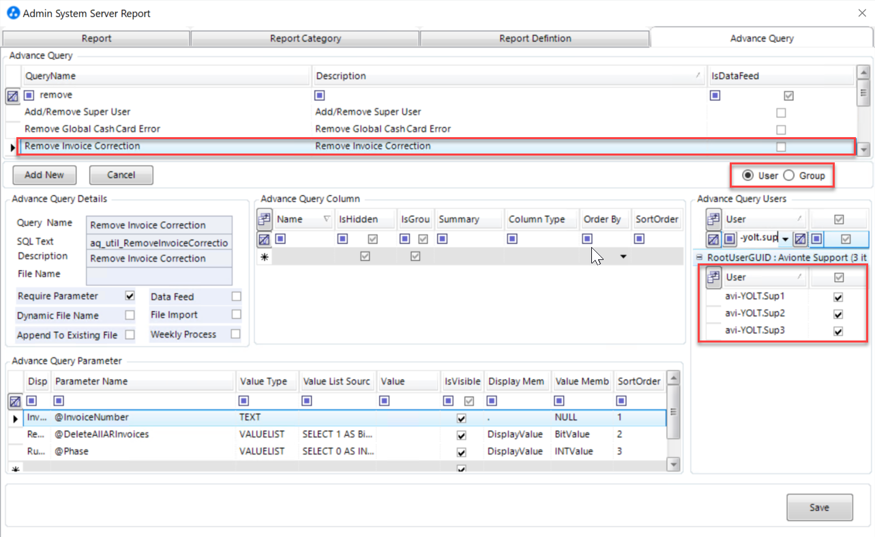
Task: Open Description filter operator icon in query grid
Action: (319, 96)
